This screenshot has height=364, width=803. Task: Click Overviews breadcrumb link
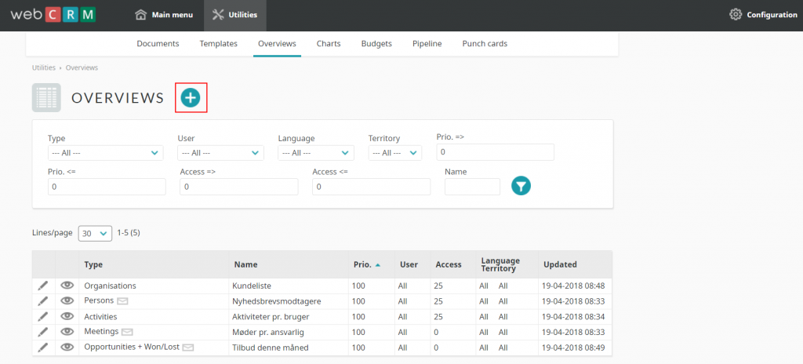point(82,67)
